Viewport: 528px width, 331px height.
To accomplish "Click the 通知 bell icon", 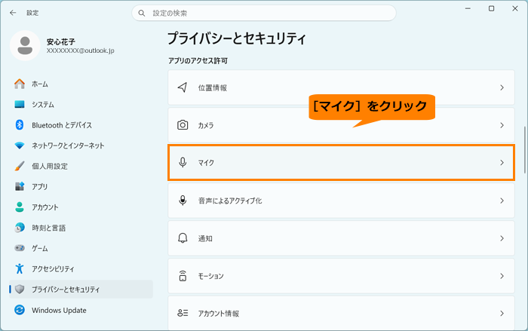I will point(183,238).
